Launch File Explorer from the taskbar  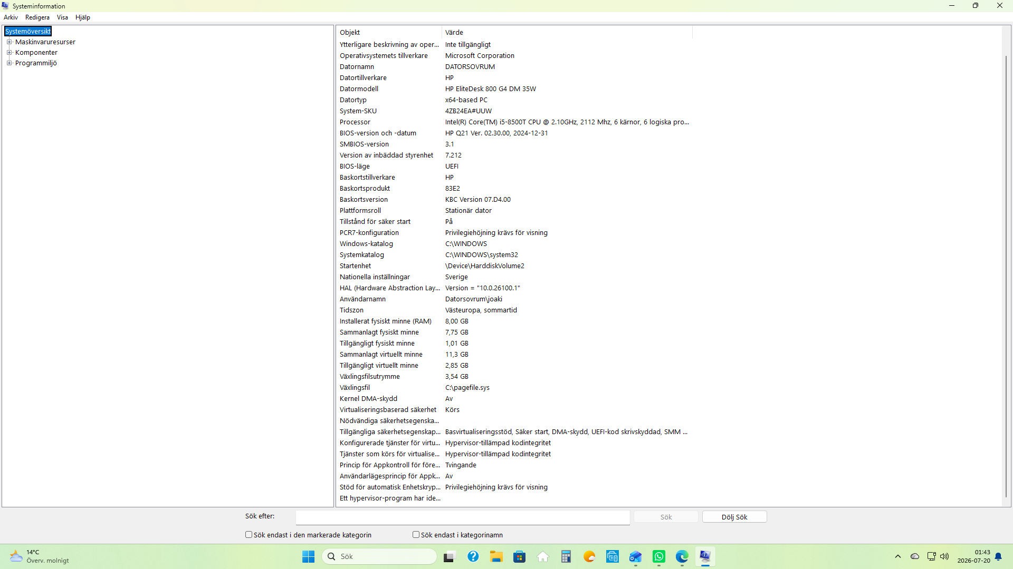[x=496, y=556]
